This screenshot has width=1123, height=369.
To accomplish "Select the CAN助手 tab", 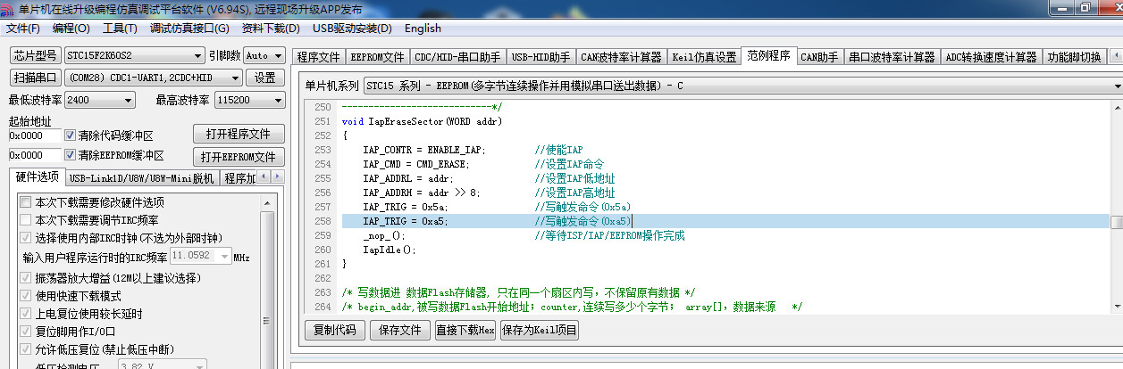I will coord(819,57).
